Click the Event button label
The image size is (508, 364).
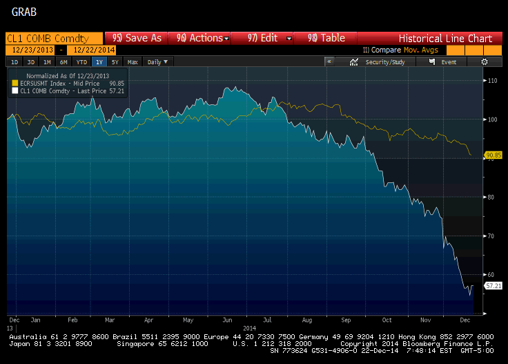click(449, 62)
